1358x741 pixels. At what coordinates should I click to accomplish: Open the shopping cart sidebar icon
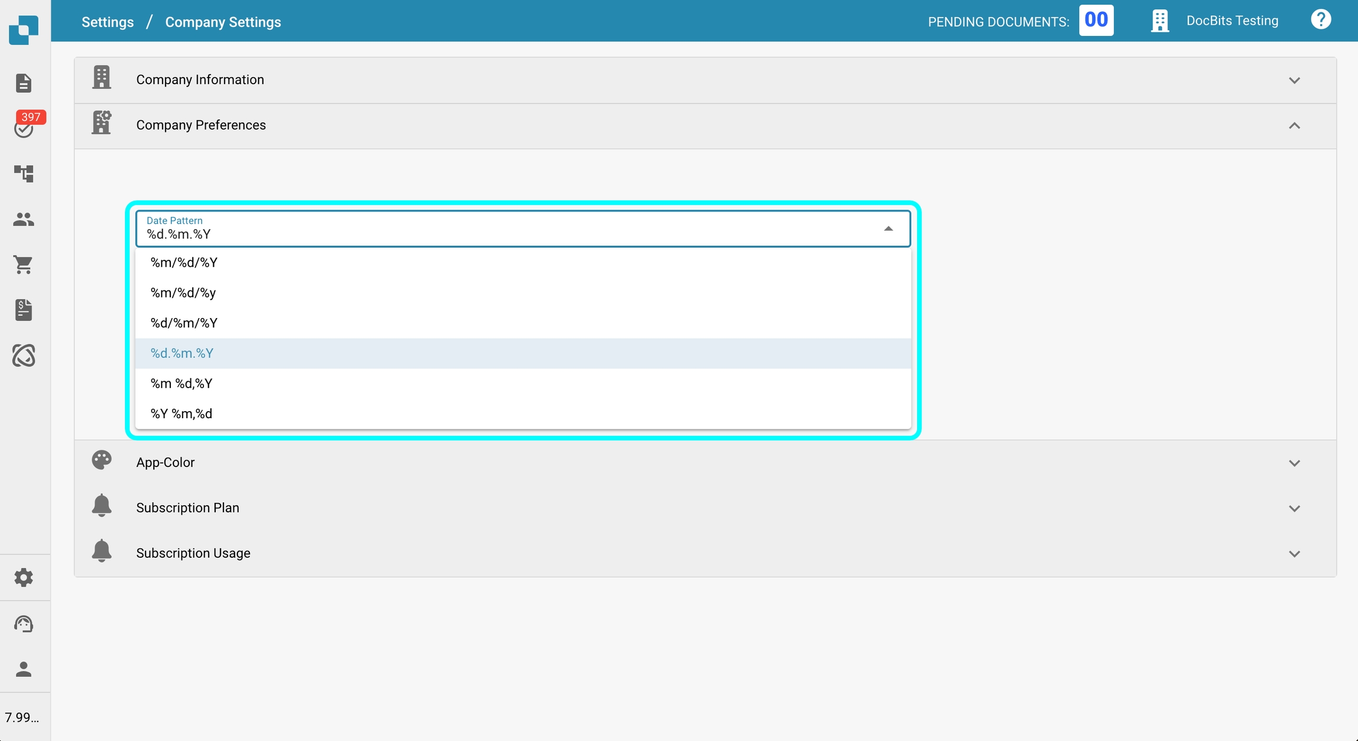click(x=24, y=264)
